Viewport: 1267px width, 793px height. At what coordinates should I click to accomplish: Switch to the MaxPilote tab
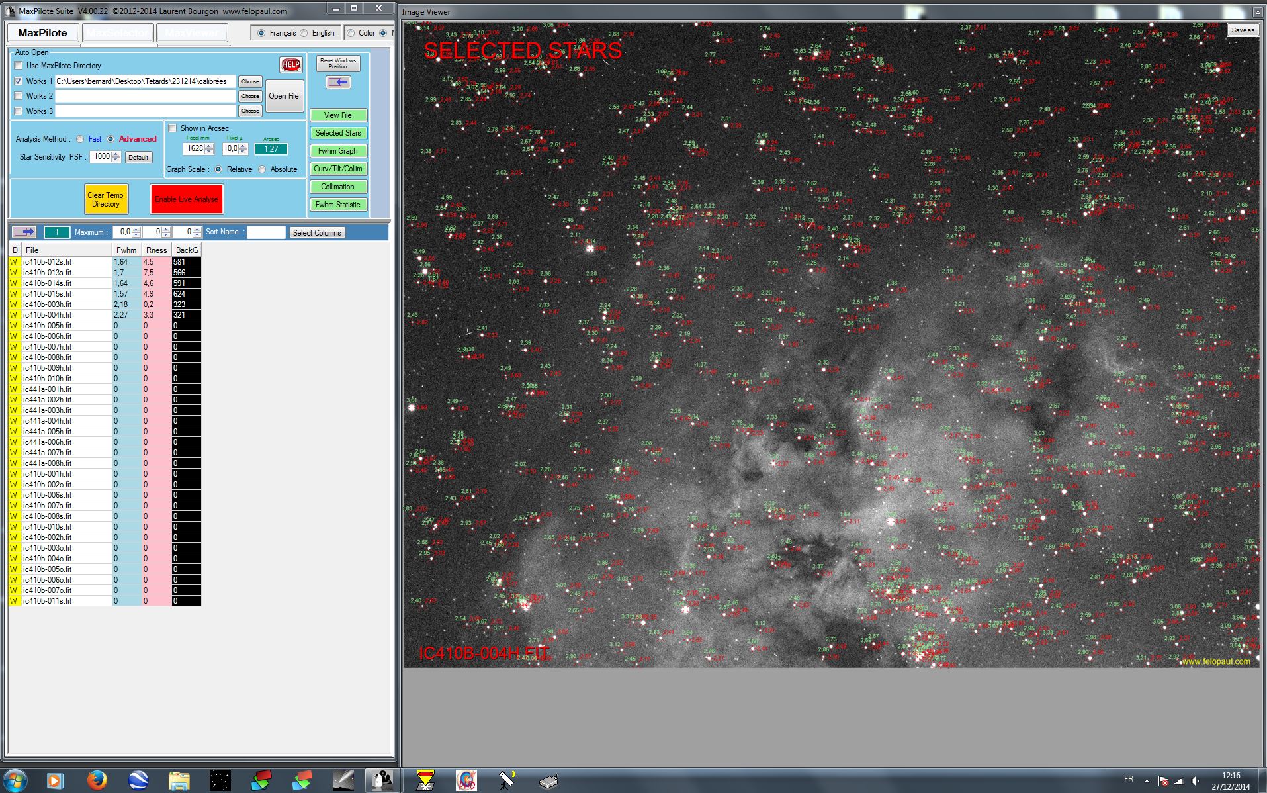point(42,33)
